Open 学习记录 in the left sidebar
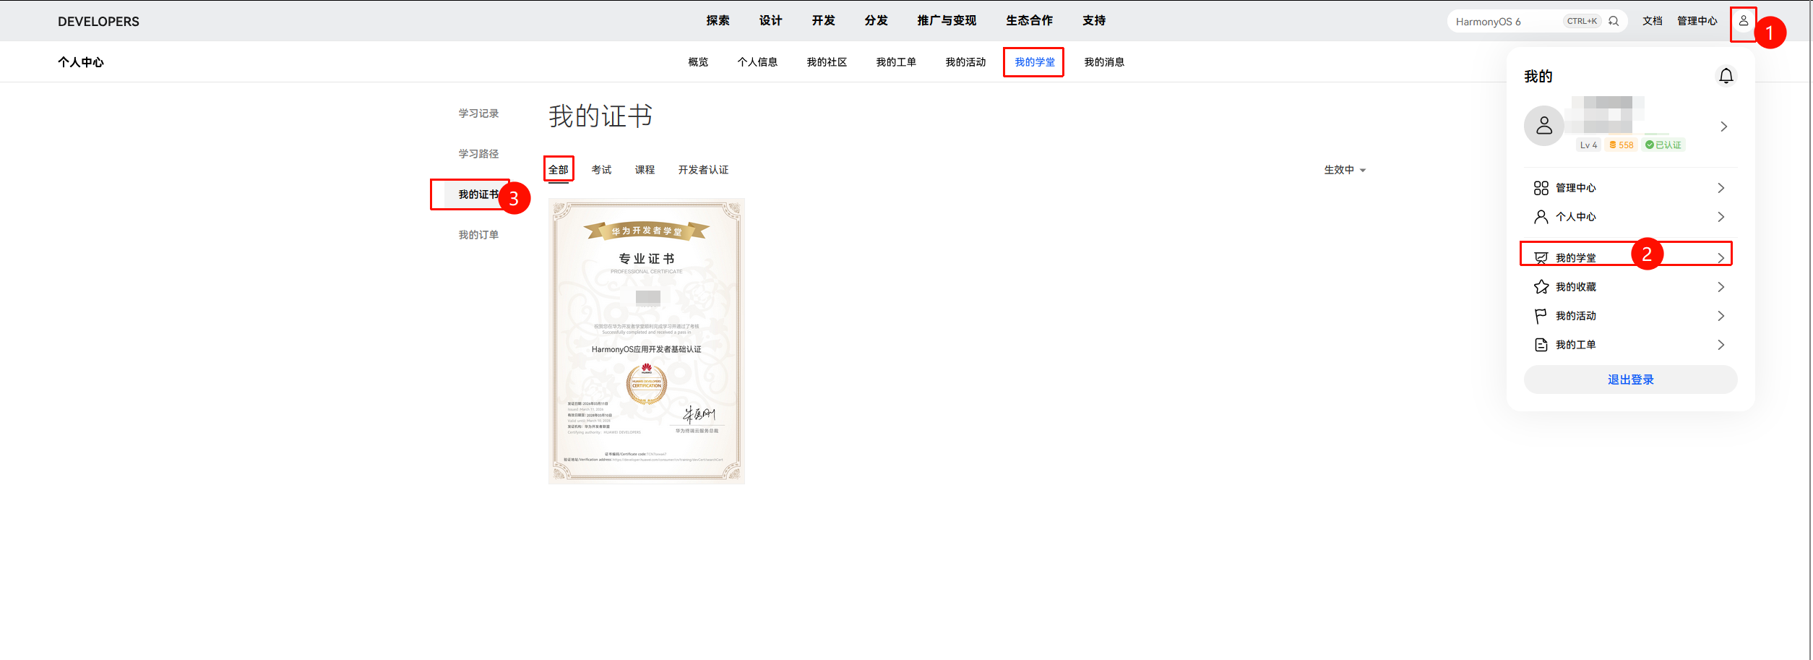The width and height of the screenshot is (1813, 660). (x=478, y=113)
